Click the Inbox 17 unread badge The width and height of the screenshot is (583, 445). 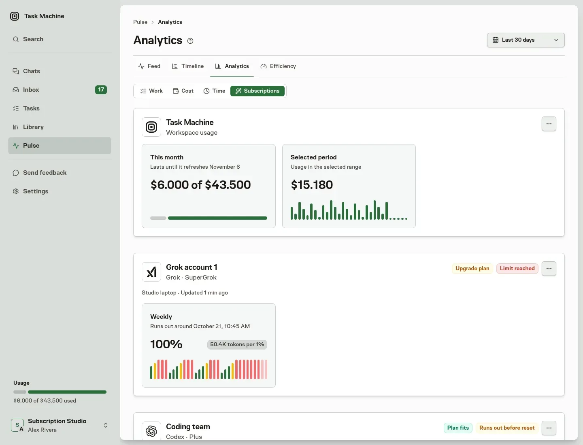pyautogui.click(x=101, y=90)
